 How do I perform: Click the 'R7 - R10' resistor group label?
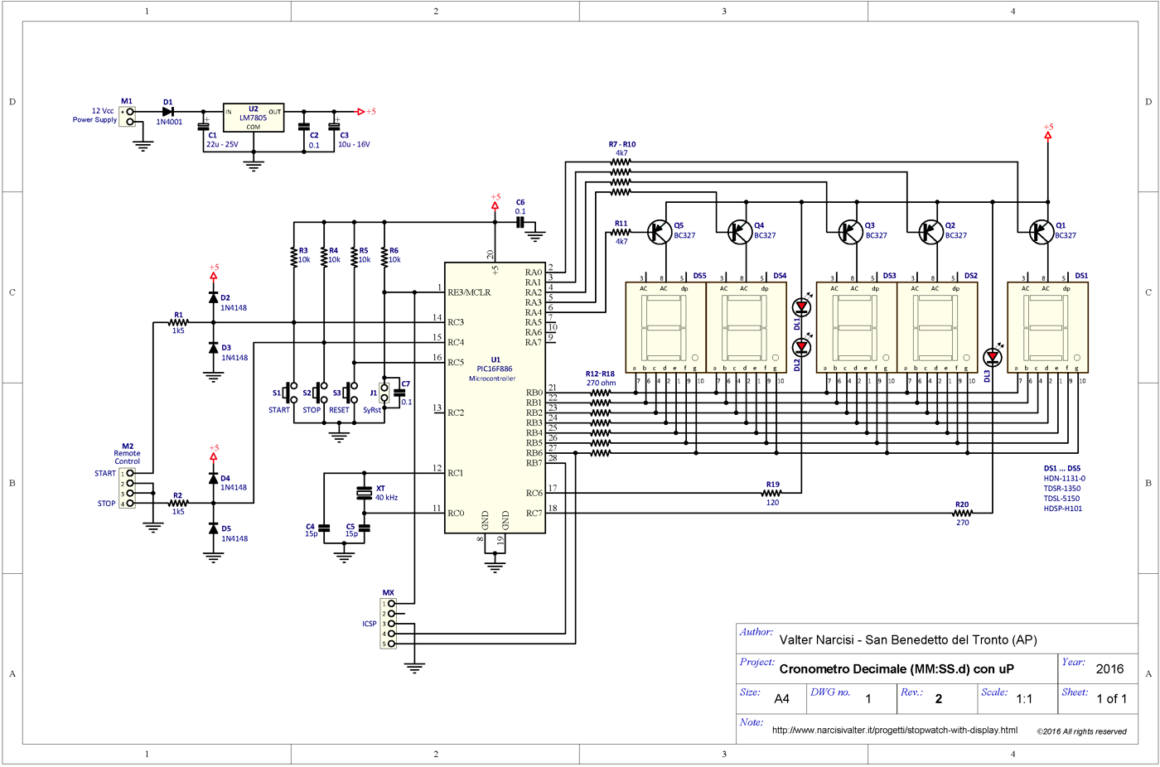point(621,145)
